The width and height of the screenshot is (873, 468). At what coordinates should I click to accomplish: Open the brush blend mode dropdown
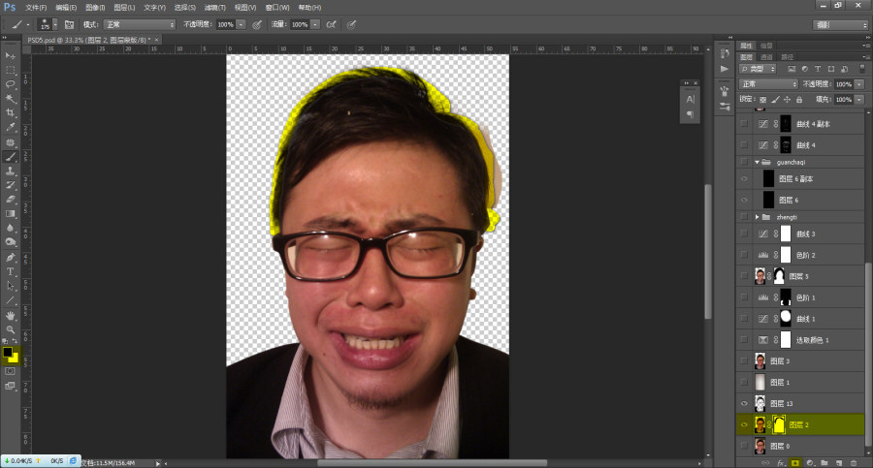pos(139,24)
